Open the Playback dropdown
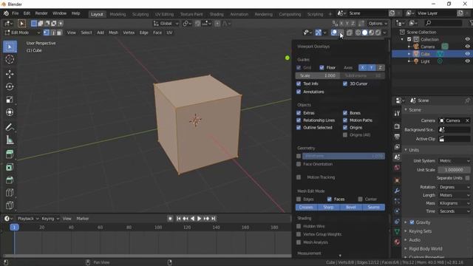473x266 pixels. click(28, 219)
